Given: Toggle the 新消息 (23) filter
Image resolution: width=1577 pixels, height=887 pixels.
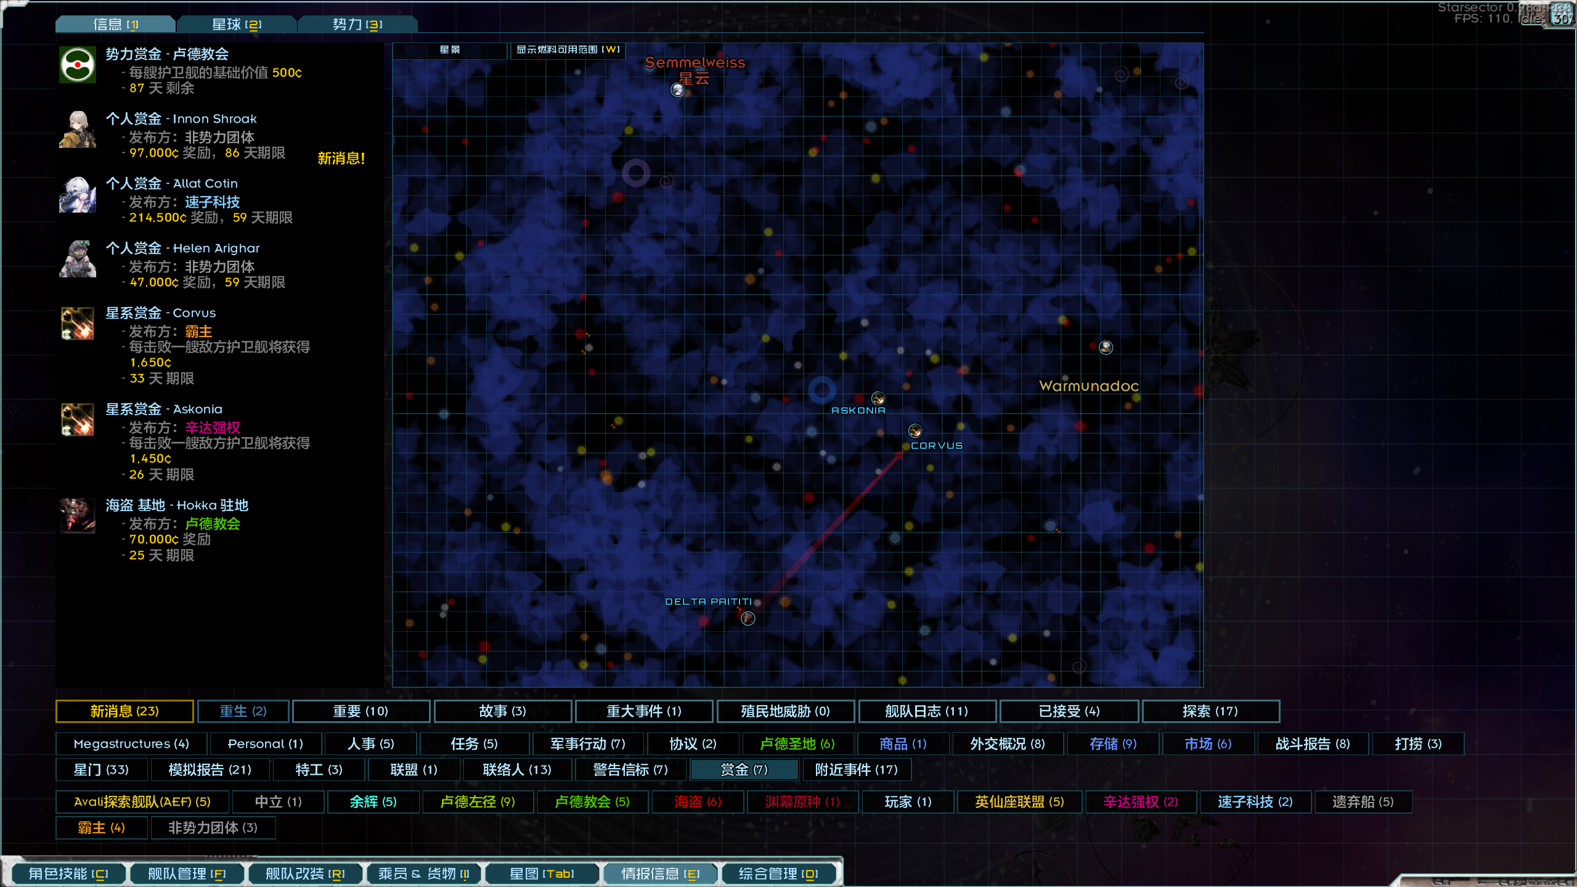Looking at the screenshot, I should click(x=124, y=711).
